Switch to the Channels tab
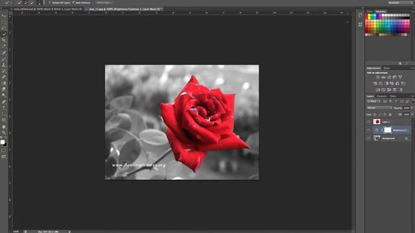415x233 pixels. [x=382, y=96]
